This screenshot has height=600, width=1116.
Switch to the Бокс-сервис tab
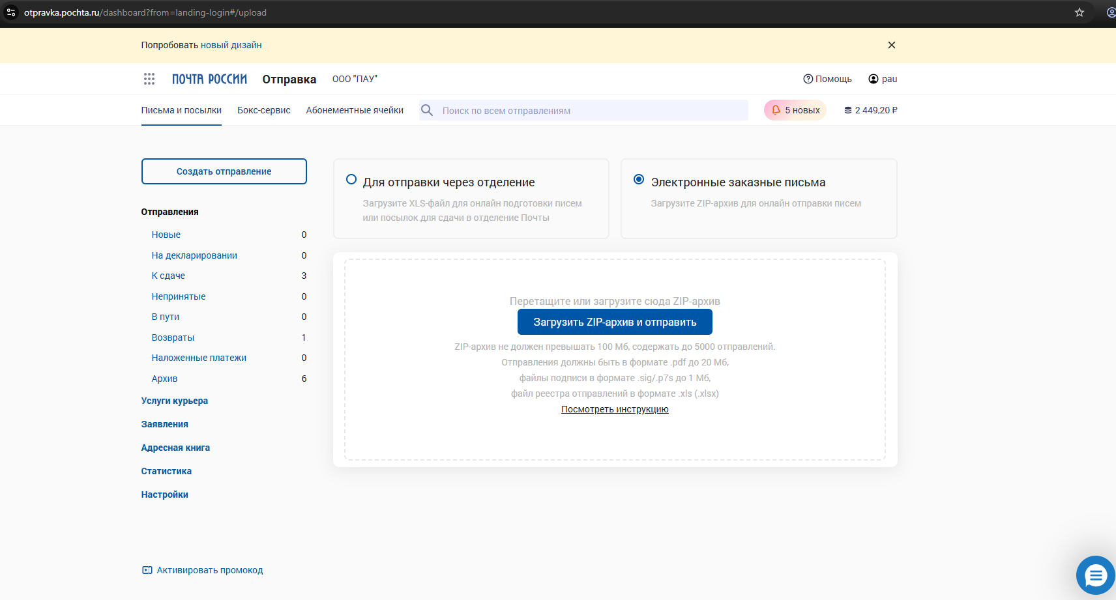pos(264,110)
